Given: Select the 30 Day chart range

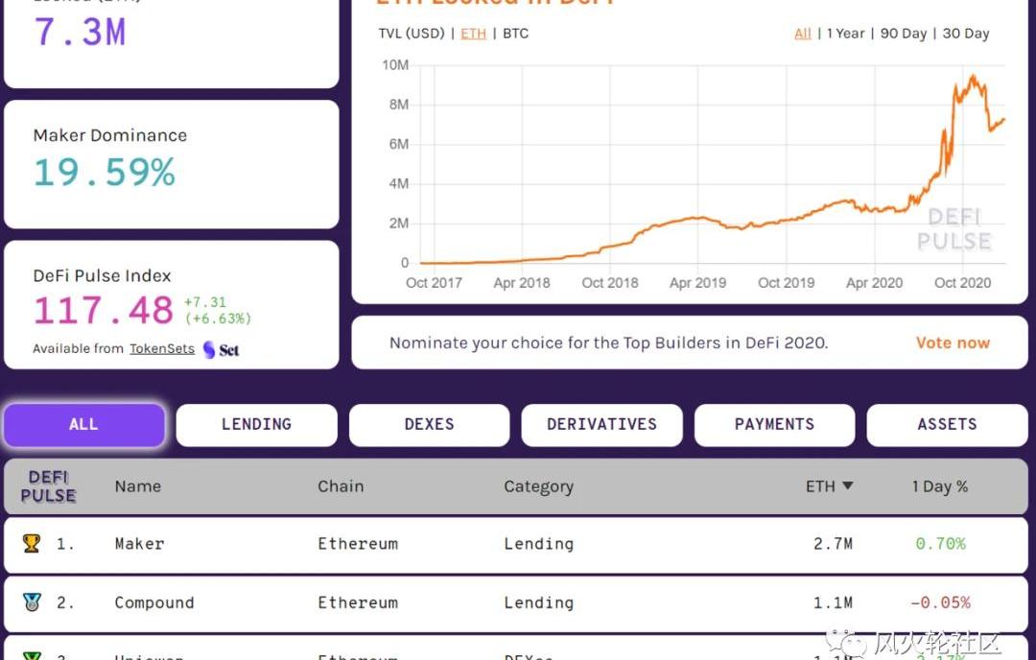Looking at the screenshot, I should click(x=965, y=34).
